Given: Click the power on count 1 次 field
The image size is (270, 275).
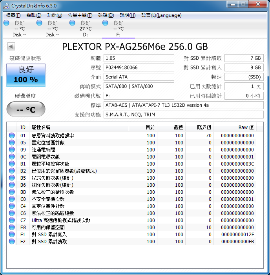Looking at the screenshot, I should 244,86.
